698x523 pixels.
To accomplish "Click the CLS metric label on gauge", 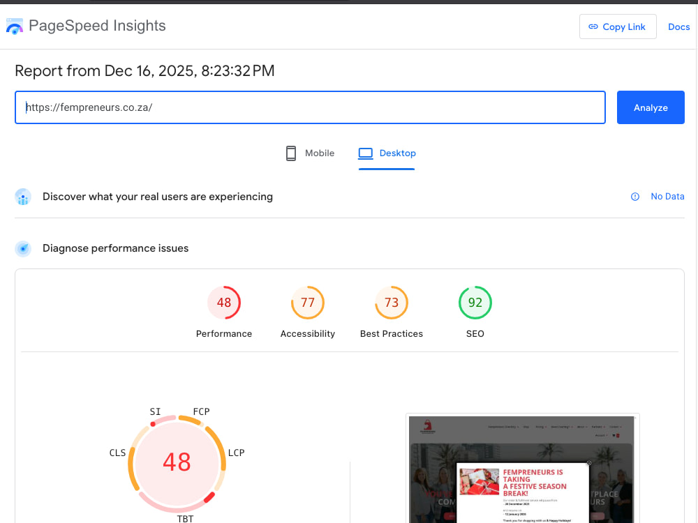I will [117, 453].
